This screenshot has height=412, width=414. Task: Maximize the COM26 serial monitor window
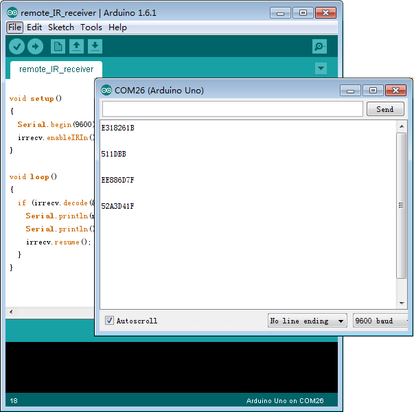point(373,91)
